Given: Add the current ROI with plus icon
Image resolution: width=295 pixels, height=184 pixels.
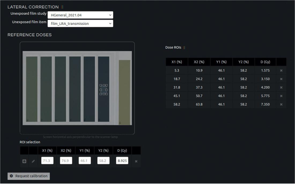Looking at the screenshot, I should click(24, 161).
